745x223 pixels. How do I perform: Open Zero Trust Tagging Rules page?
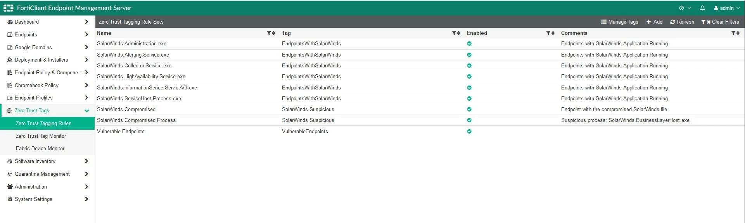pyautogui.click(x=47, y=124)
